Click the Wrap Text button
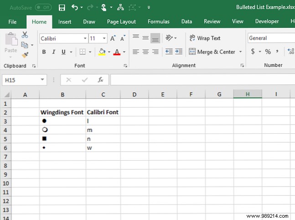This screenshot has height=220, width=295. tap(205, 38)
